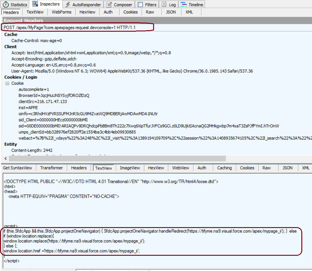Viewport: 312px width, 271px height.
Task: Click the Statistics clock icon
Action: [x=6, y=4]
